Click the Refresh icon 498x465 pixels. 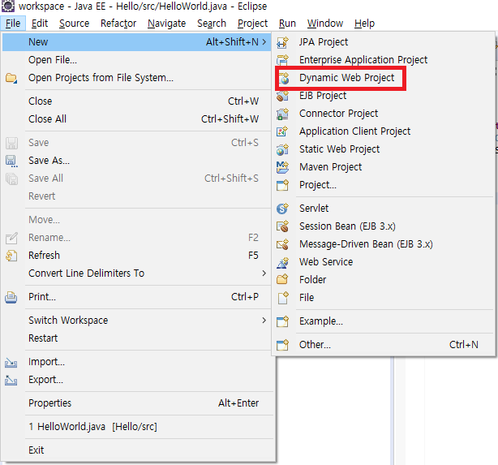tap(11, 256)
